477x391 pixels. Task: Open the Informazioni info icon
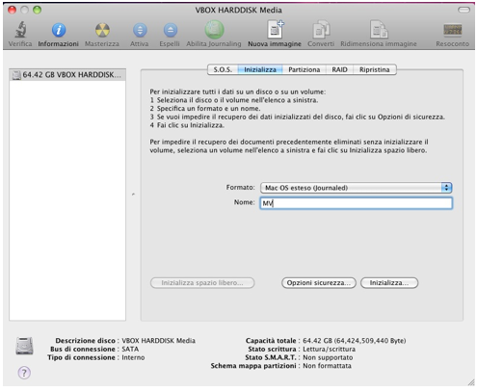[x=59, y=30]
